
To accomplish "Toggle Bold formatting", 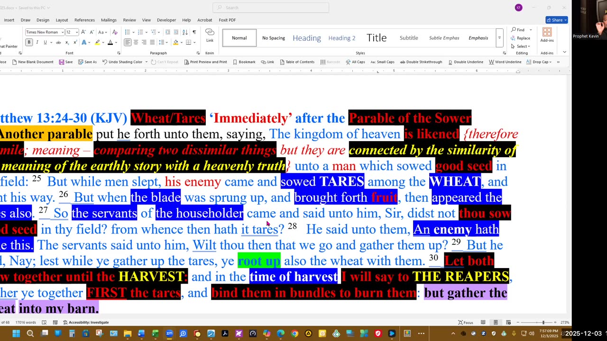I will 29,42.
